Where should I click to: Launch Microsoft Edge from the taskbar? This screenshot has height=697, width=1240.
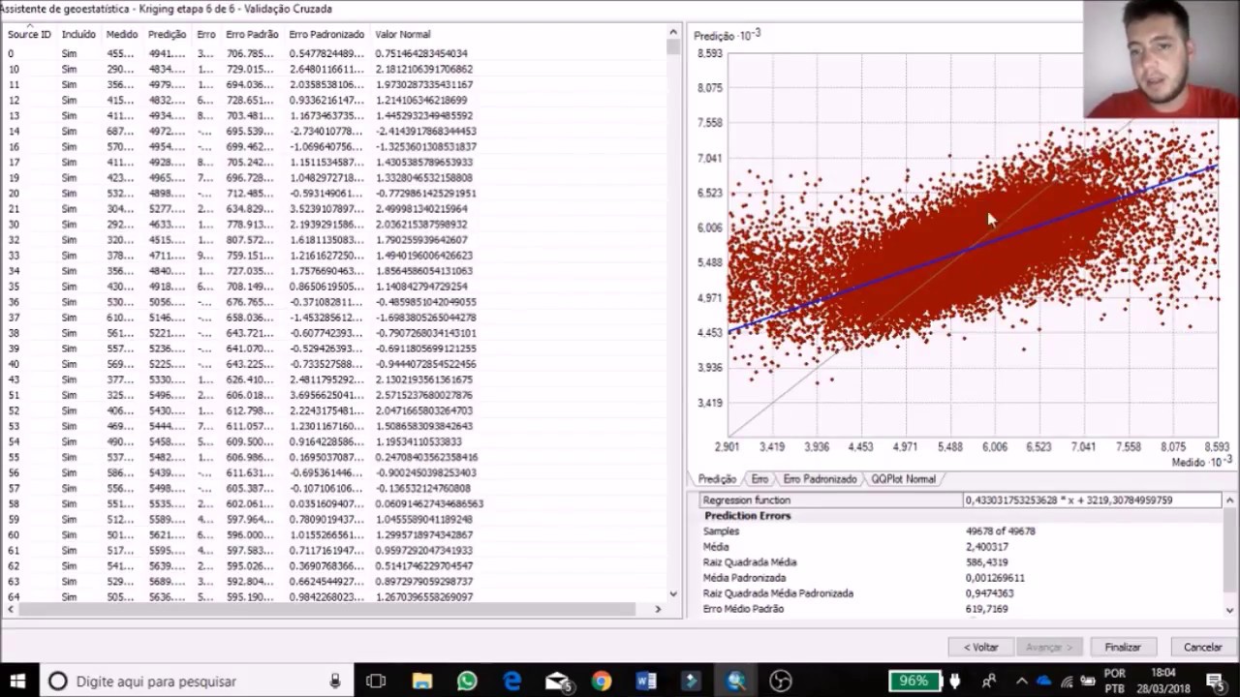click(511, 682)
